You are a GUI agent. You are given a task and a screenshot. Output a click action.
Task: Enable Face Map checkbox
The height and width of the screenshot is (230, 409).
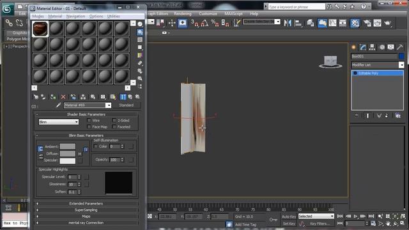(89, 126)
